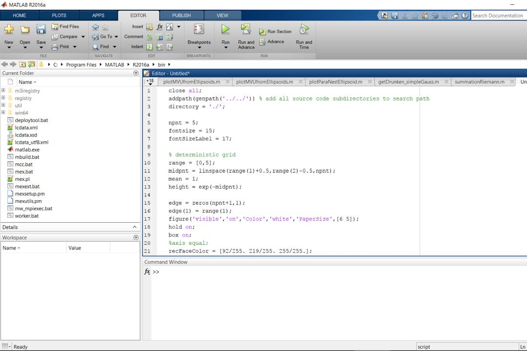527x351 pixels.
Task: Click the Run Section button
Action: [275, 32]
